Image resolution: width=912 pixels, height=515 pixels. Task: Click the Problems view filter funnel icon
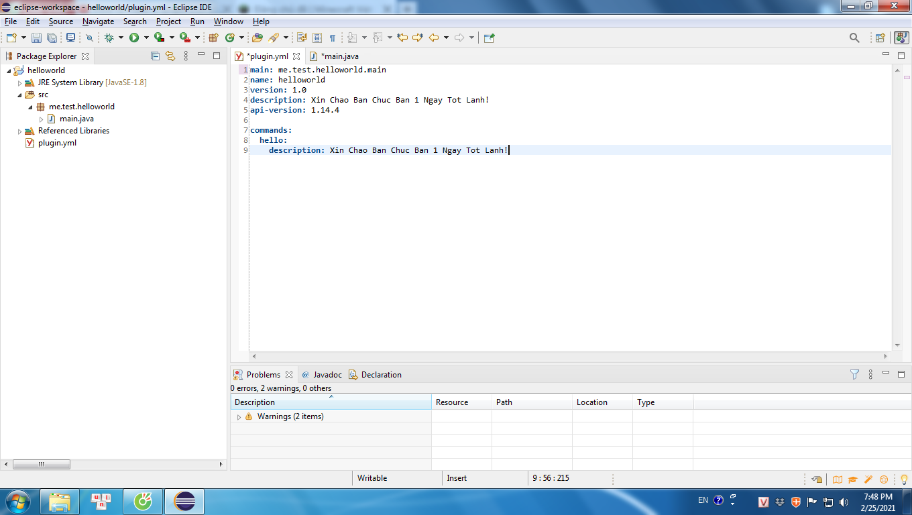tap(854, 375)
